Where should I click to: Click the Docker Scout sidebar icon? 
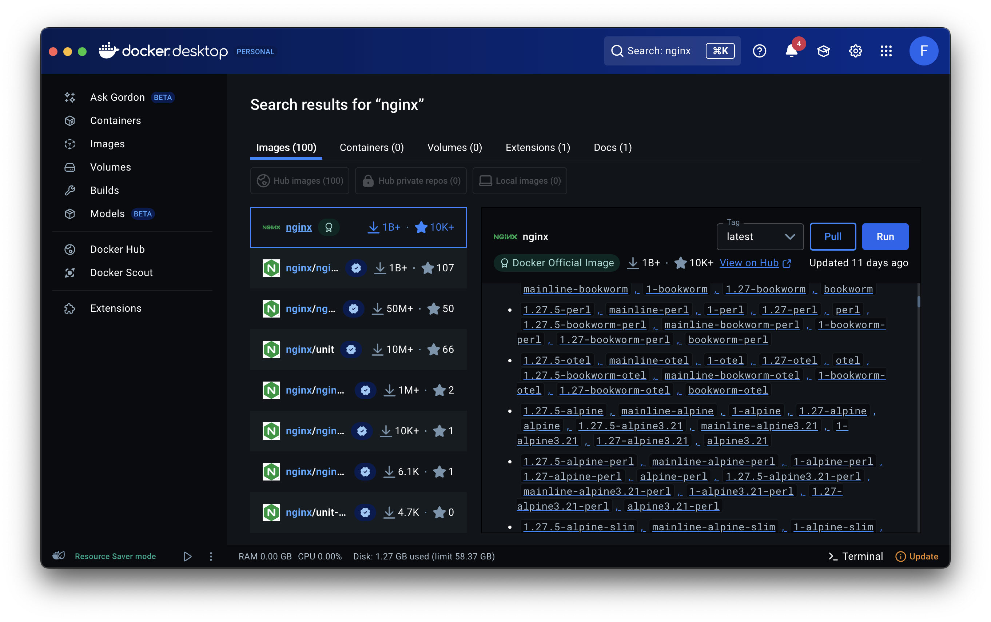coord(70,272)
